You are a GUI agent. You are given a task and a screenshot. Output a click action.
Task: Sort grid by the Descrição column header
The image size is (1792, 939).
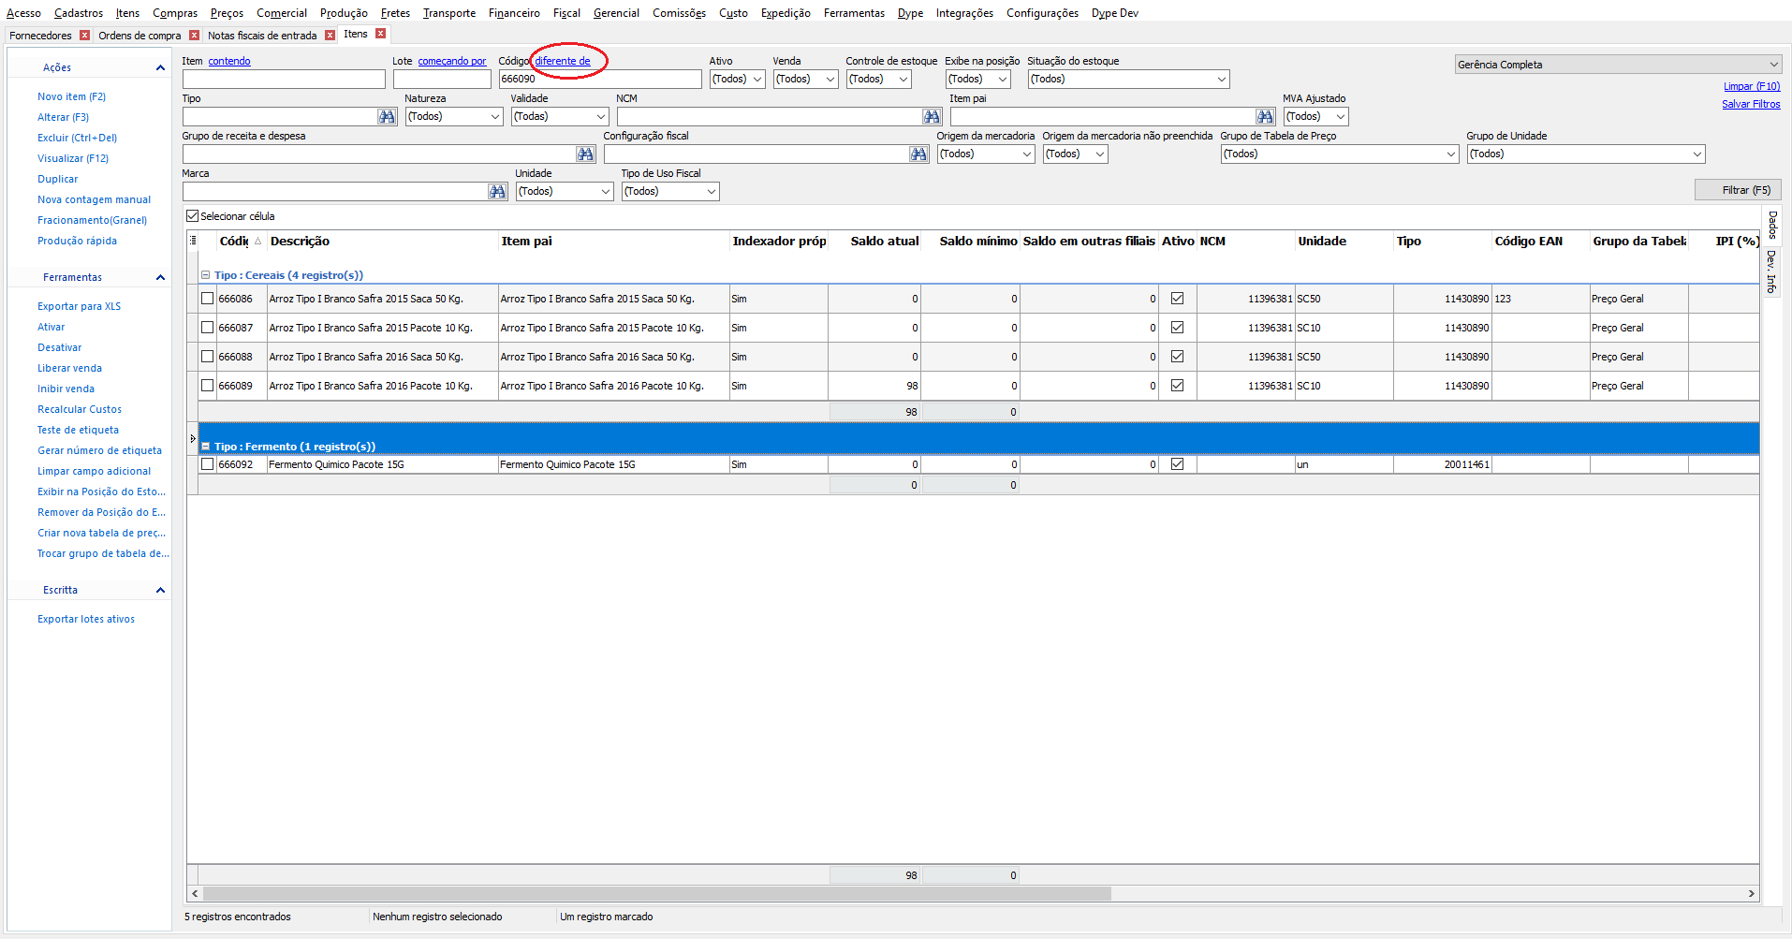coord(382,242)
